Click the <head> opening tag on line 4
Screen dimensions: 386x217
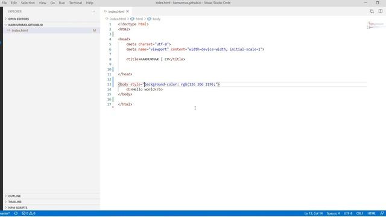[124, 39]
